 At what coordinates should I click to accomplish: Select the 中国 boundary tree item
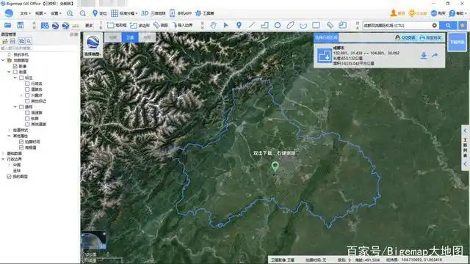tap(17, 165)
